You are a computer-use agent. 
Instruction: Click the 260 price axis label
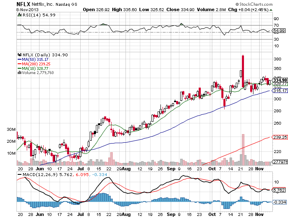pos(277,123)
